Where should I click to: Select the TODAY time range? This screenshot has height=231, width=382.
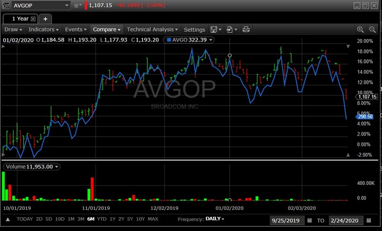(x=24, y=219)
